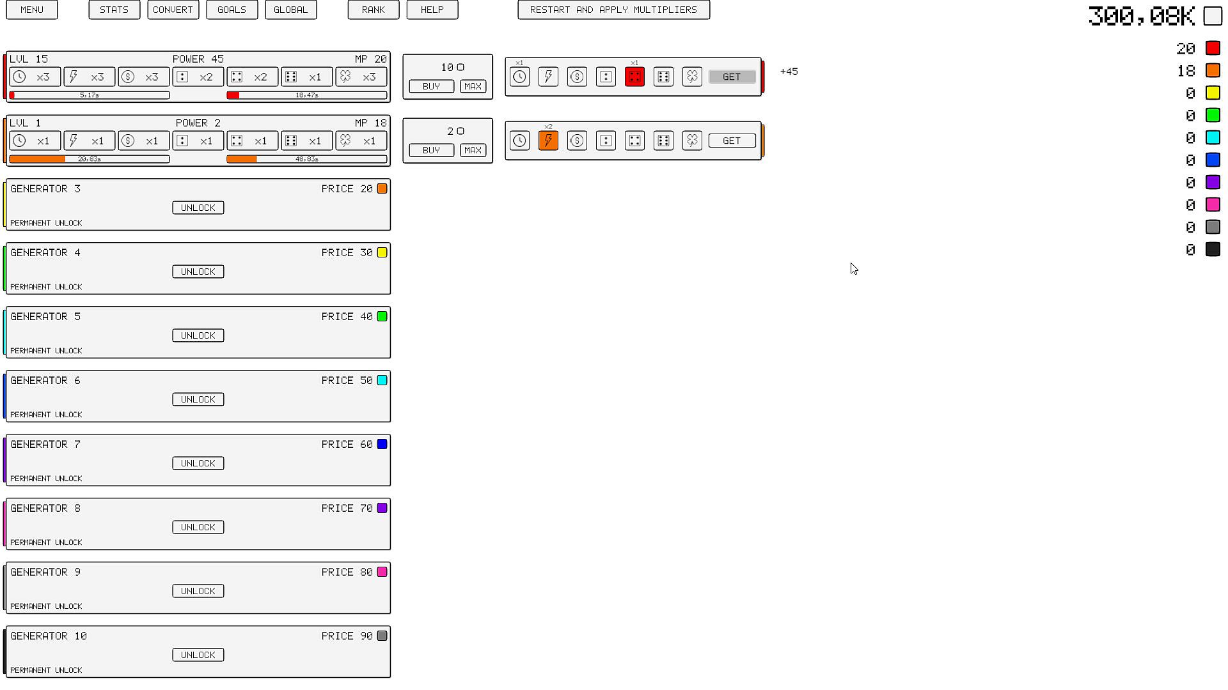
Task: Toggle the highlighted red four-dot dice multiplier
Action: coord(634,77)
